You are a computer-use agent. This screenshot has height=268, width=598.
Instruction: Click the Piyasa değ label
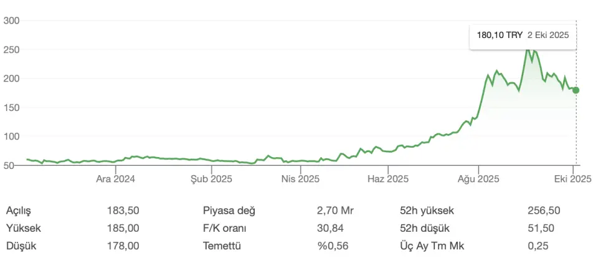[x=229, y=211]
